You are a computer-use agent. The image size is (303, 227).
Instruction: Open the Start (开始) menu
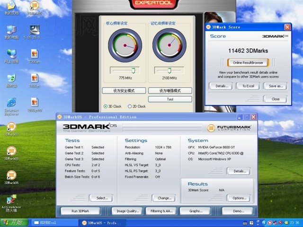coord(14,223)
